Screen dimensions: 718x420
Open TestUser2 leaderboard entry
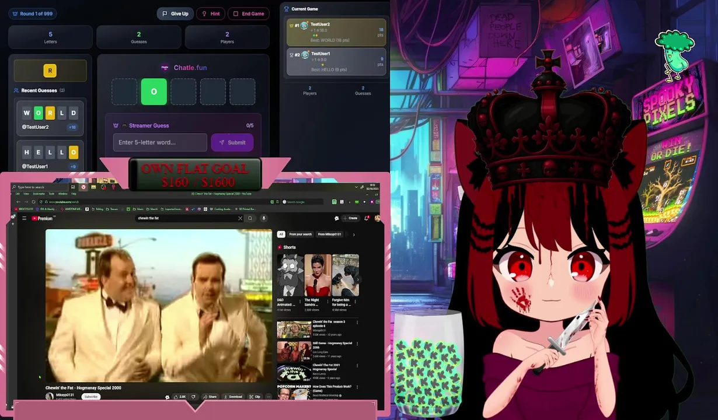click(x=336, y=32)
